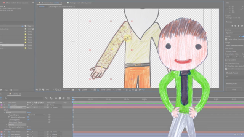Toggle the Frame Blending icon in timeline header
Image resolution: width=244 pixels, height=137 pixels.
pos(59,98)
